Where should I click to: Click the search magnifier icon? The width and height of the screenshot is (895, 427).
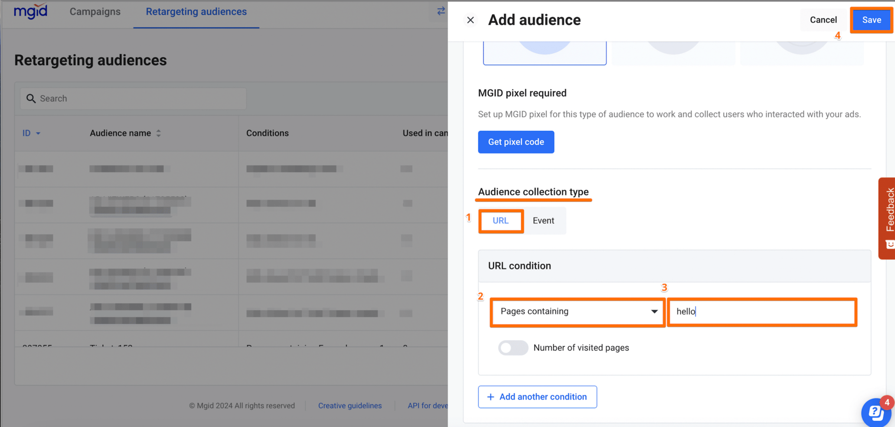[31, 98]
